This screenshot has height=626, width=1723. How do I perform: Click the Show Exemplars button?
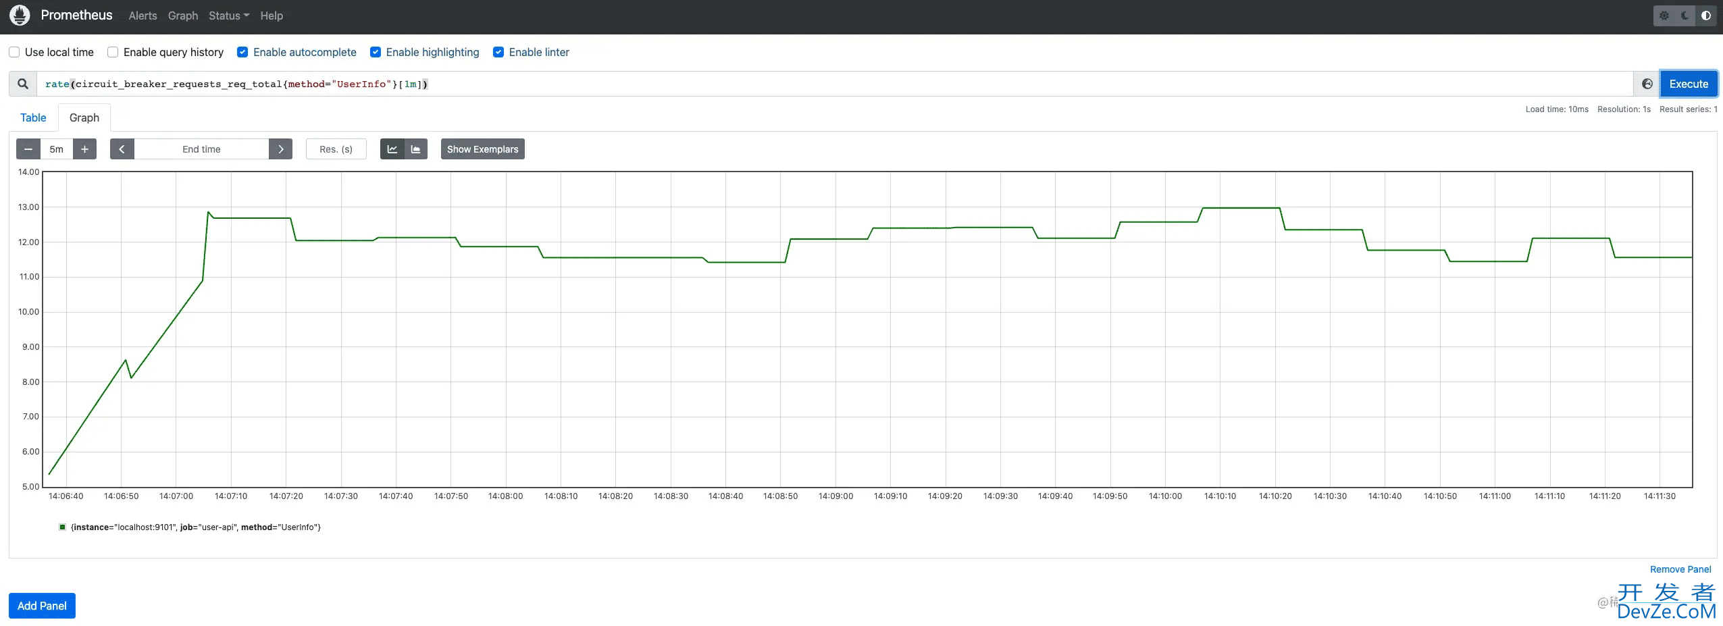point(482,149)
